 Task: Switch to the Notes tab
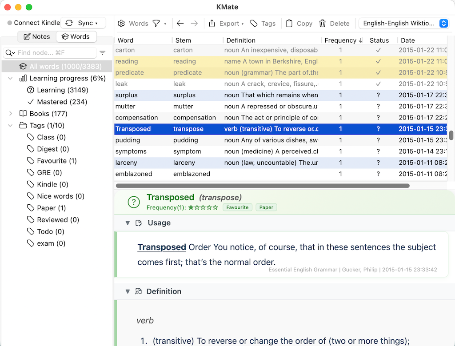click(x=37, y=37)
